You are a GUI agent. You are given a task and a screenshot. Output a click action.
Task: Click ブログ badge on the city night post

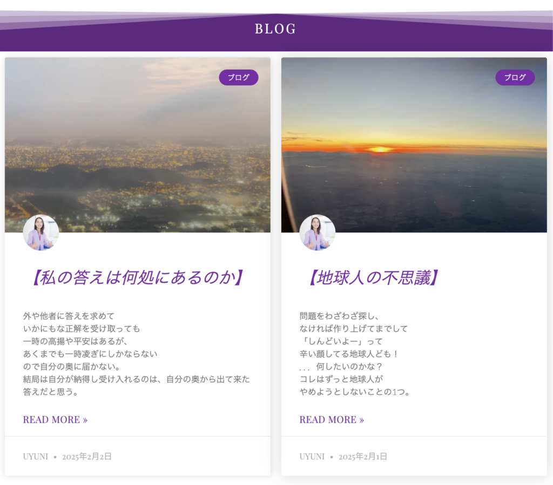click(238, 78)
